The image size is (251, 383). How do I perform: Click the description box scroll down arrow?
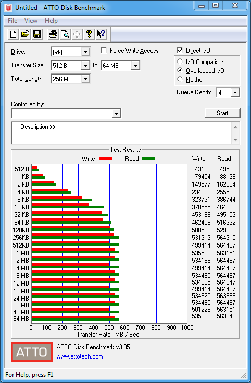[235, 140]
